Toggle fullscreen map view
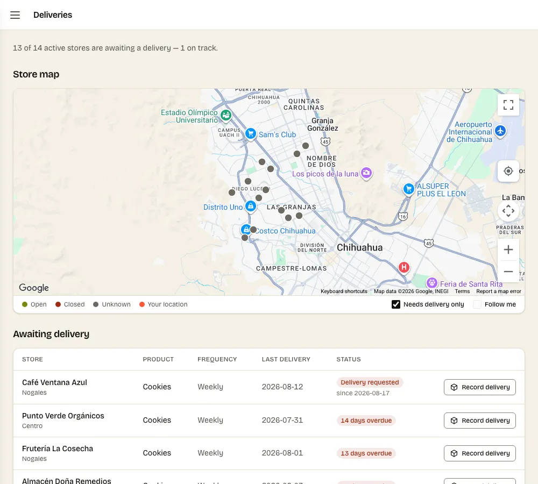The width and height of the screenshot is (538, 484). [508, 105]
